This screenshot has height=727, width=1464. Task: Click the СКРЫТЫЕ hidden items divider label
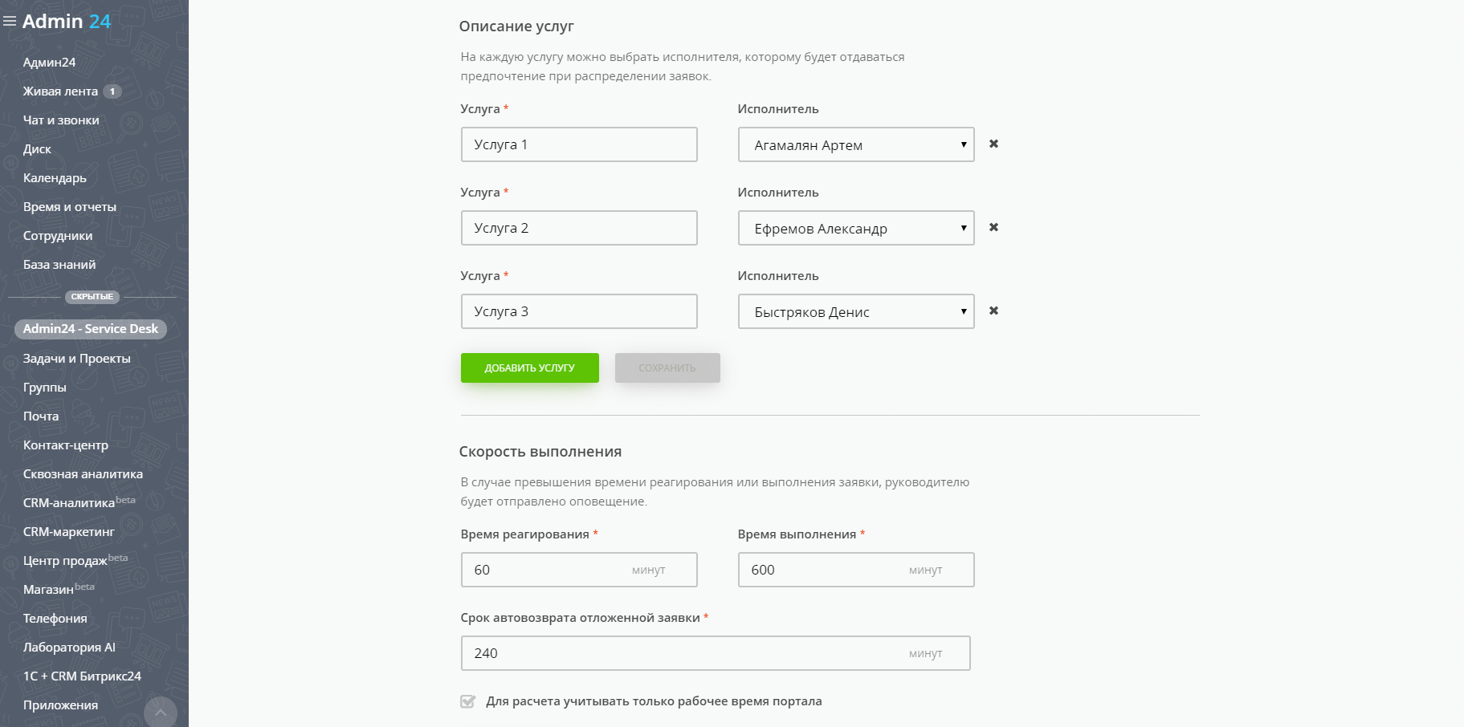pos(92,297)
